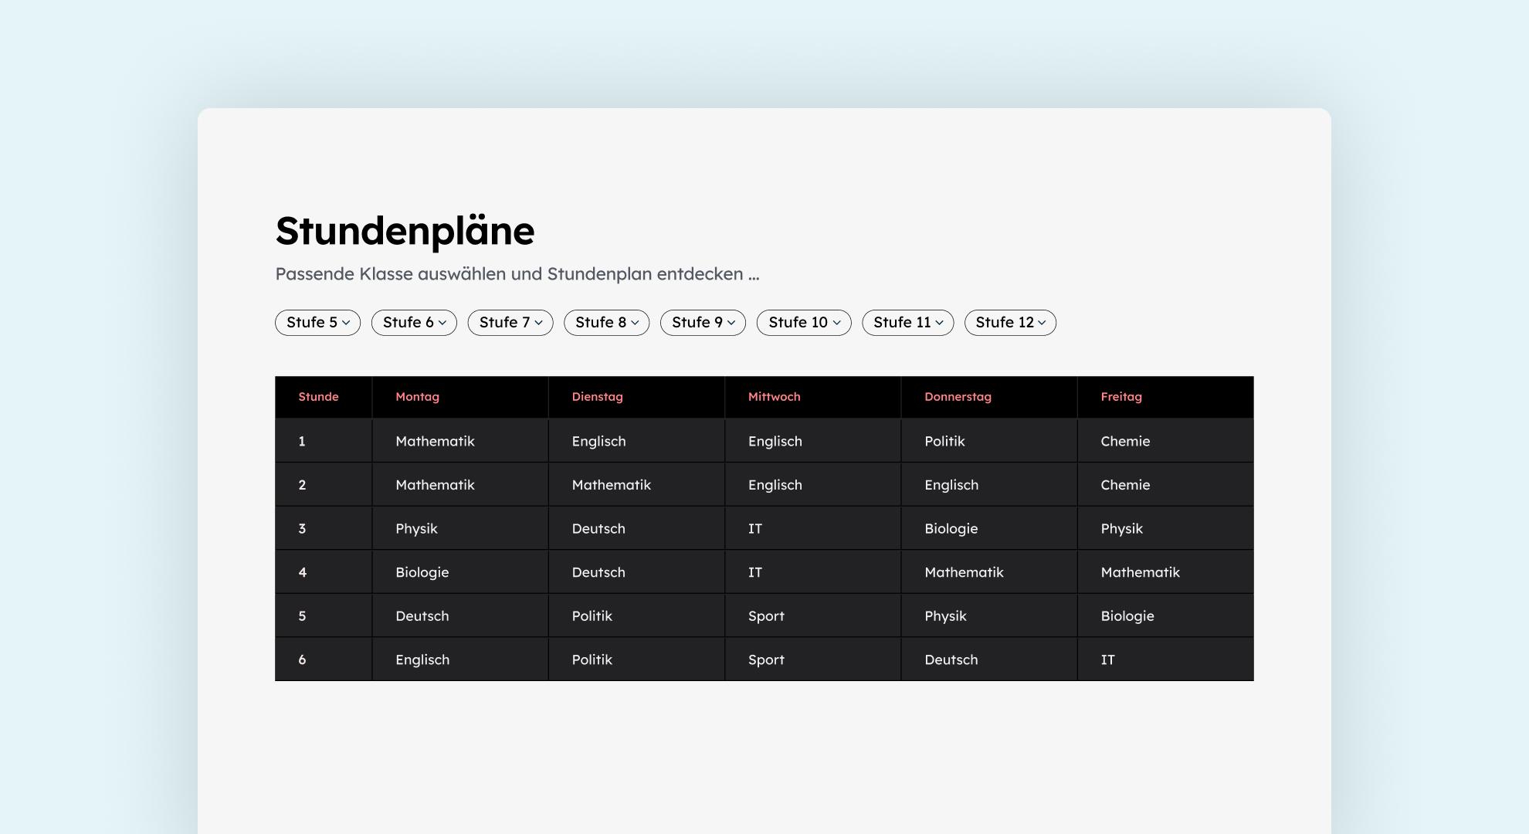Expand the Stufe 7 class selector
The height and width of the screenshot is (834, 1529).
[510, 323]
